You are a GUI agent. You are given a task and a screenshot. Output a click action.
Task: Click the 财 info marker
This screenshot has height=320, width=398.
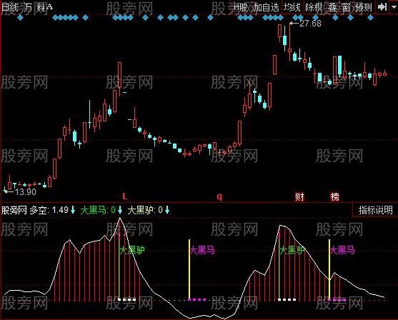pyautogui.click(x=299, y=196)
